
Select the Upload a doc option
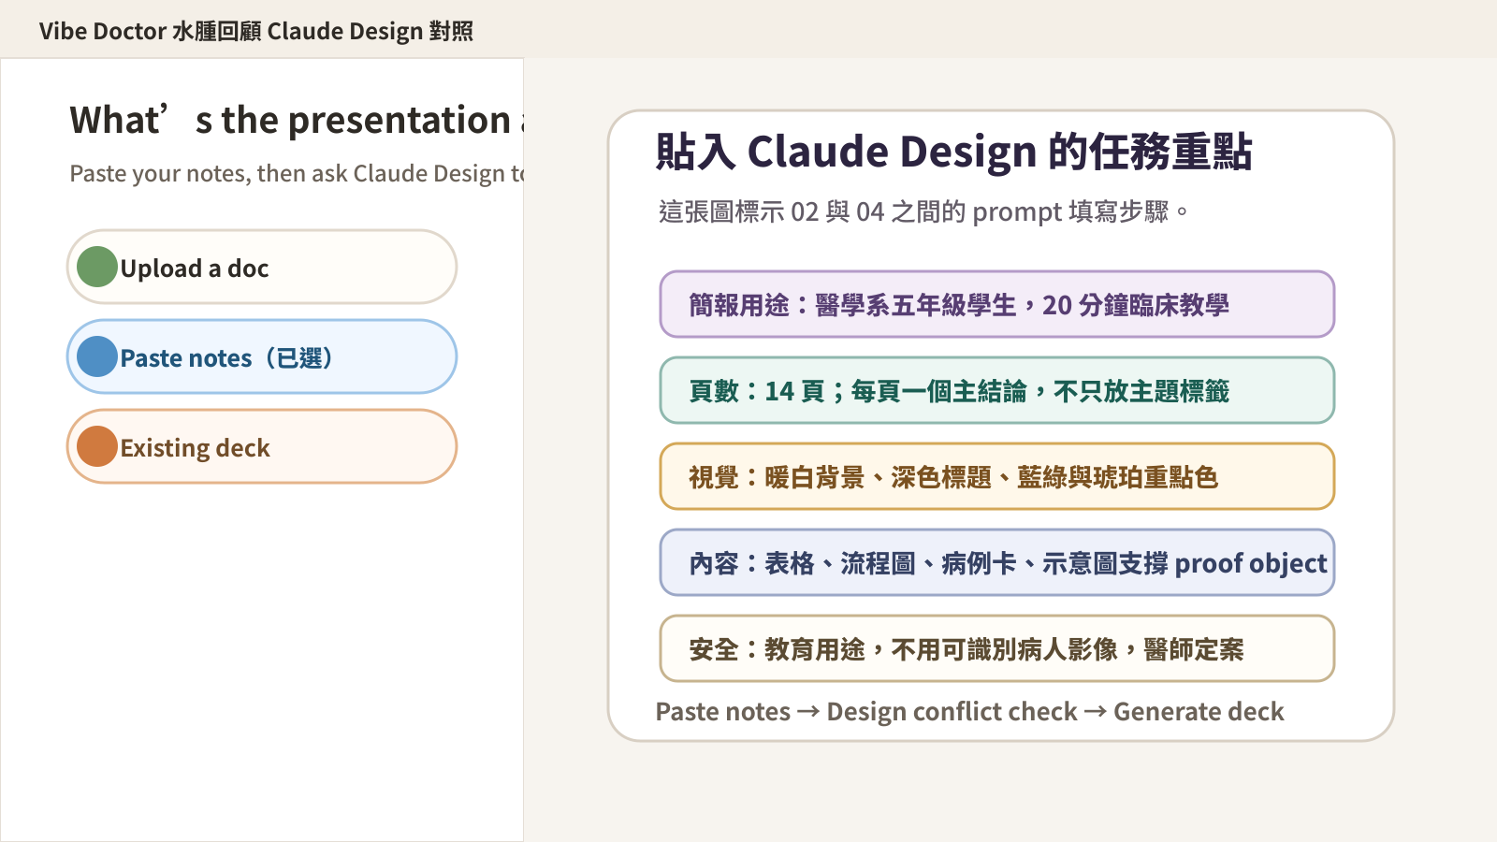point(262,267)
